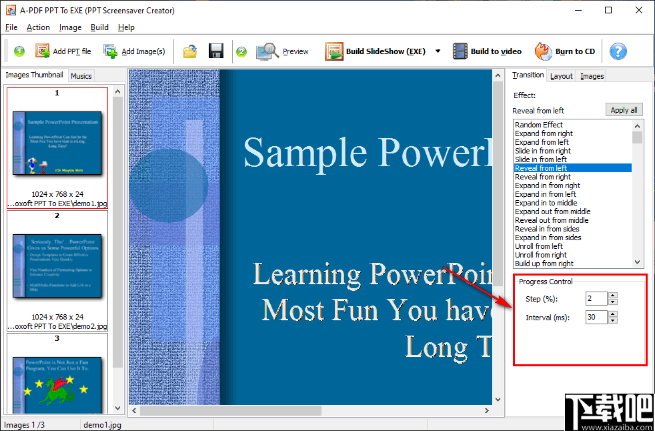Launch Preview with the magnifier icon

pyautogui.click(x=267, y=51)
